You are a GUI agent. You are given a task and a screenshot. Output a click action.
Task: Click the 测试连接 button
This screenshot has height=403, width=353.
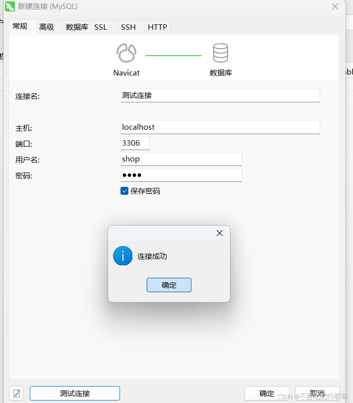[x=74, y=393]
